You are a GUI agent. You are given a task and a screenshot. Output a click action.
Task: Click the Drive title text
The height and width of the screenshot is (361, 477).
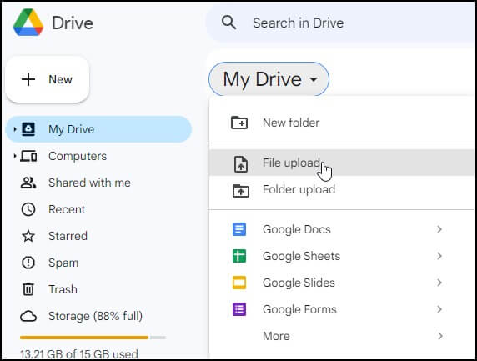pos(73,23)
